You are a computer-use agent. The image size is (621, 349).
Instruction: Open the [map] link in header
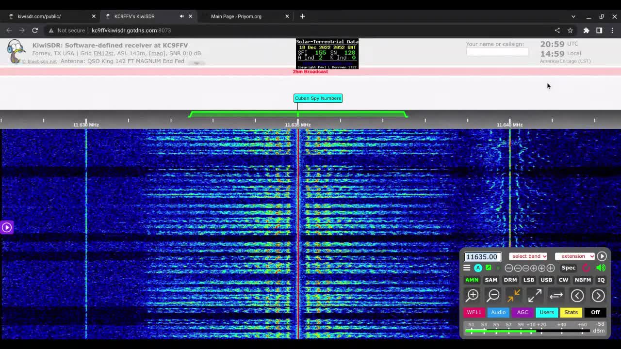(157, 53)
